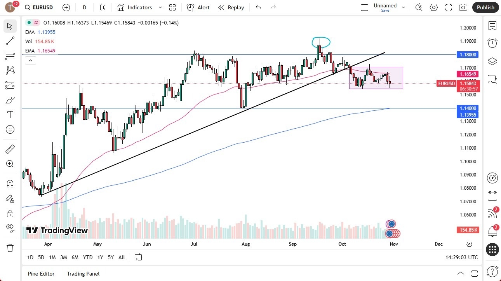Switch to the Trading Panel tab
This screenshot has height=281, width=501.
click(x=83, y=274)
